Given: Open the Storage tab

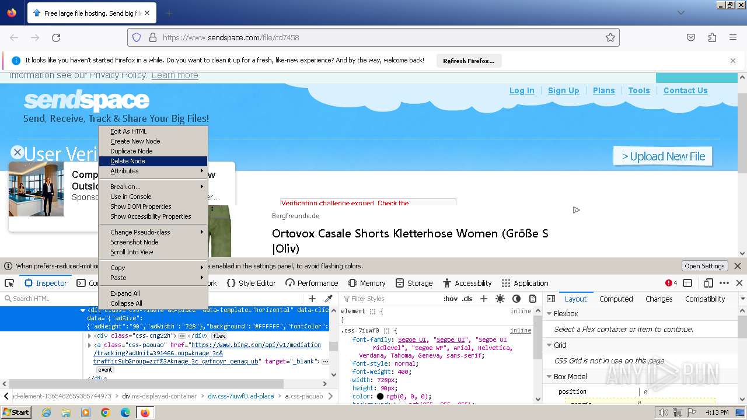Looking at the screenshot, I should tap(414, 283).
